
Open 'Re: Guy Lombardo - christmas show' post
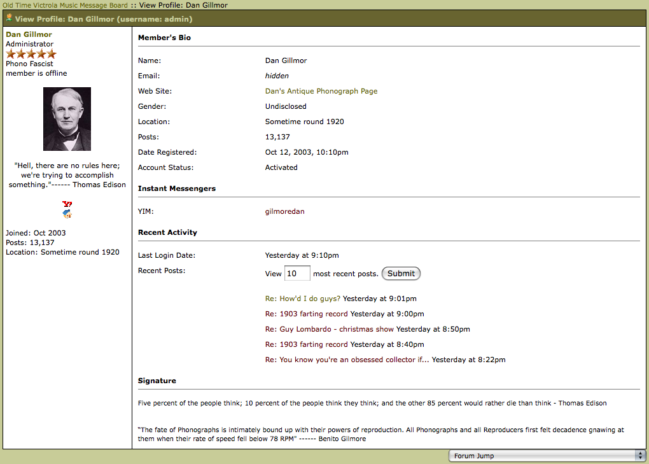click(x=330, y=329)
